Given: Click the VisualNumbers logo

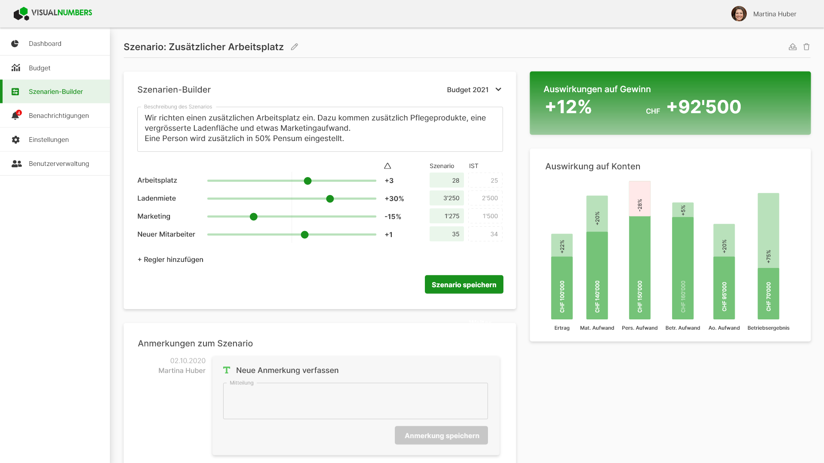Looking at the screenshot, I should point(53,14).
